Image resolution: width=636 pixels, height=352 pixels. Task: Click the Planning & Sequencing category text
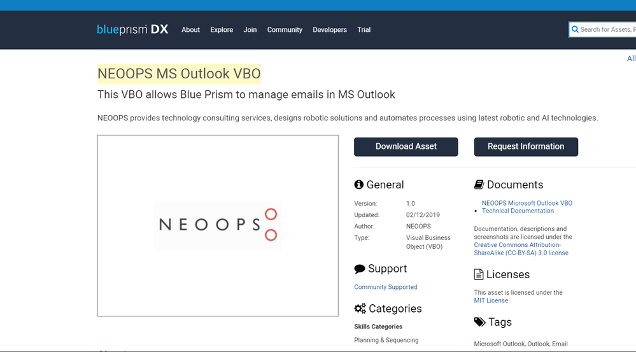coord(386,341)
